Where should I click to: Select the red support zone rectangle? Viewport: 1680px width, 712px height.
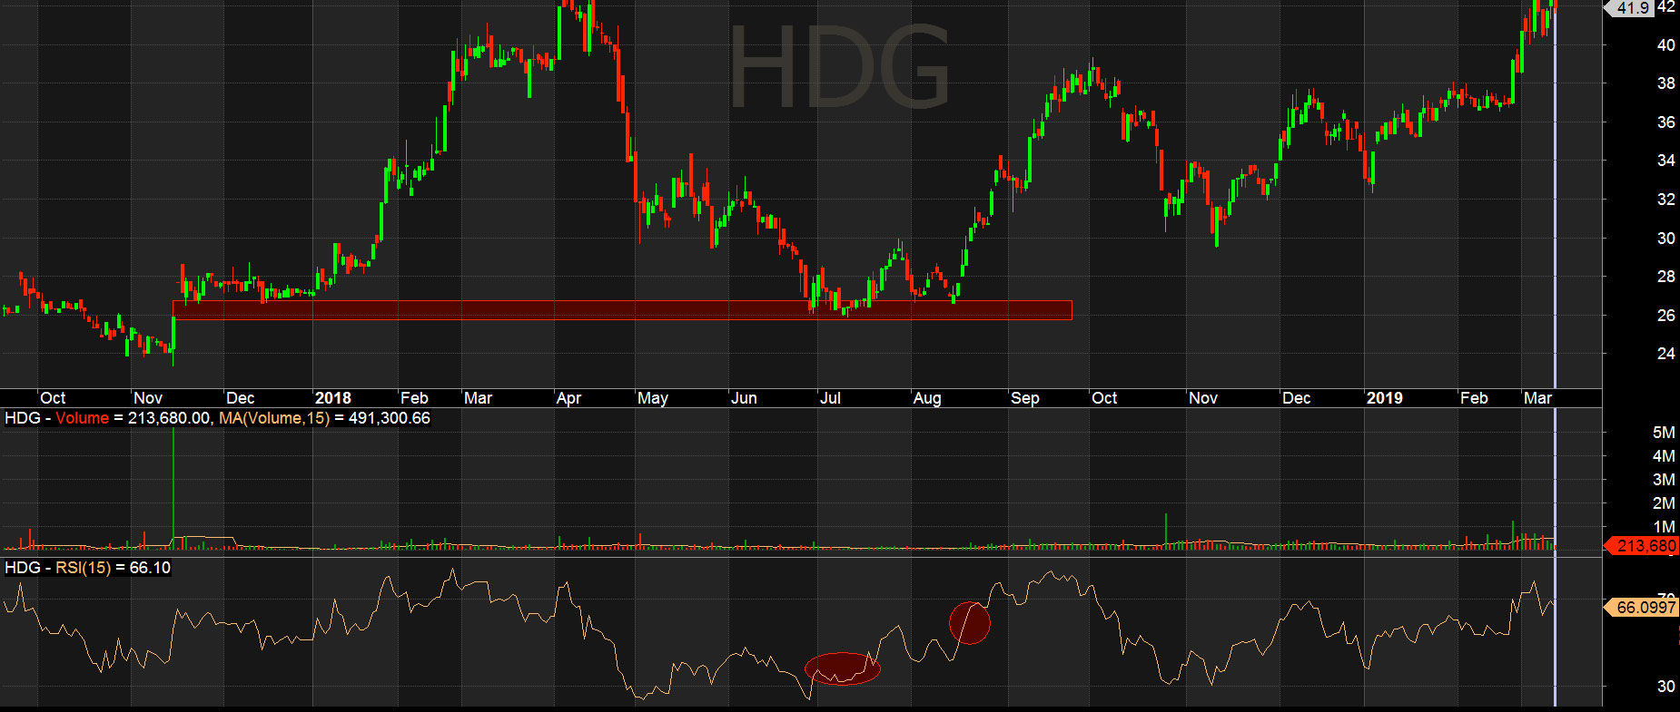(x=622, y=310)
